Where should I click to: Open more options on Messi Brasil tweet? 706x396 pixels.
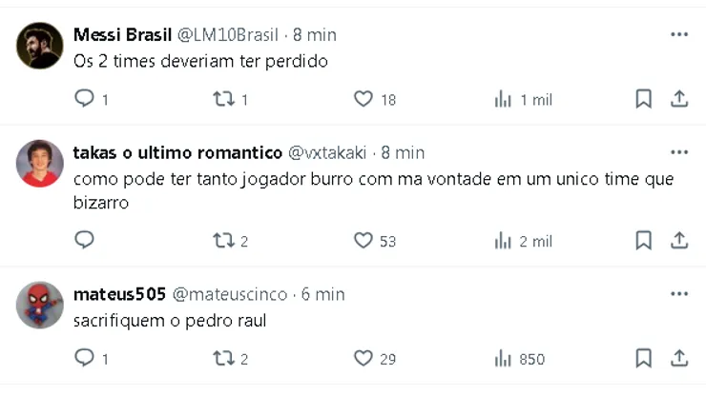pos(679,35)
